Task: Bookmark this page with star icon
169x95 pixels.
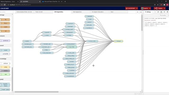Action: pyautogui.click(x=158, y=5)
